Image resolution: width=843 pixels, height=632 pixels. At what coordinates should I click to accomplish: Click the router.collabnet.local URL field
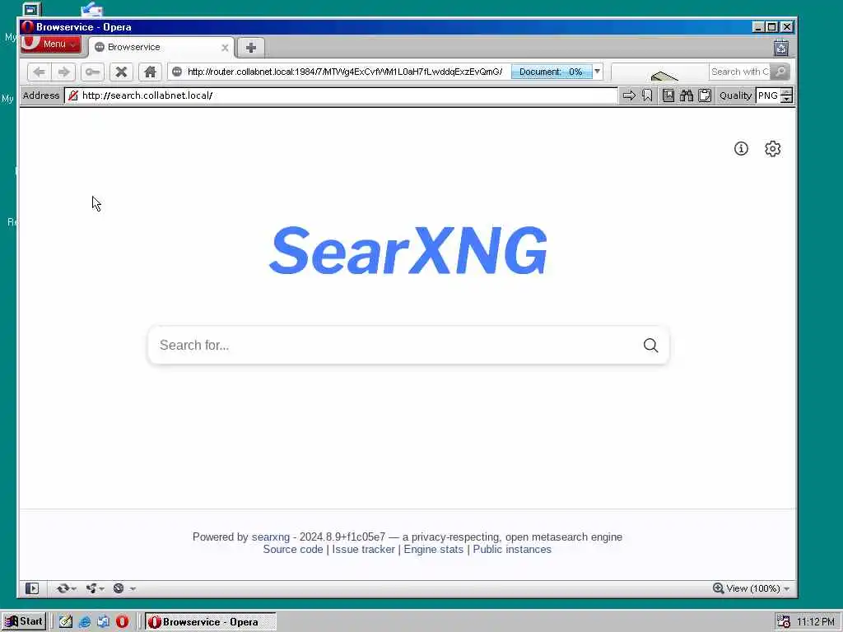[x=345, y=72]
